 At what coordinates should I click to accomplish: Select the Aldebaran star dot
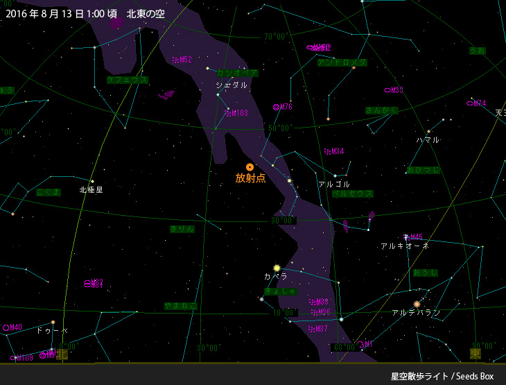click(417, 304)
